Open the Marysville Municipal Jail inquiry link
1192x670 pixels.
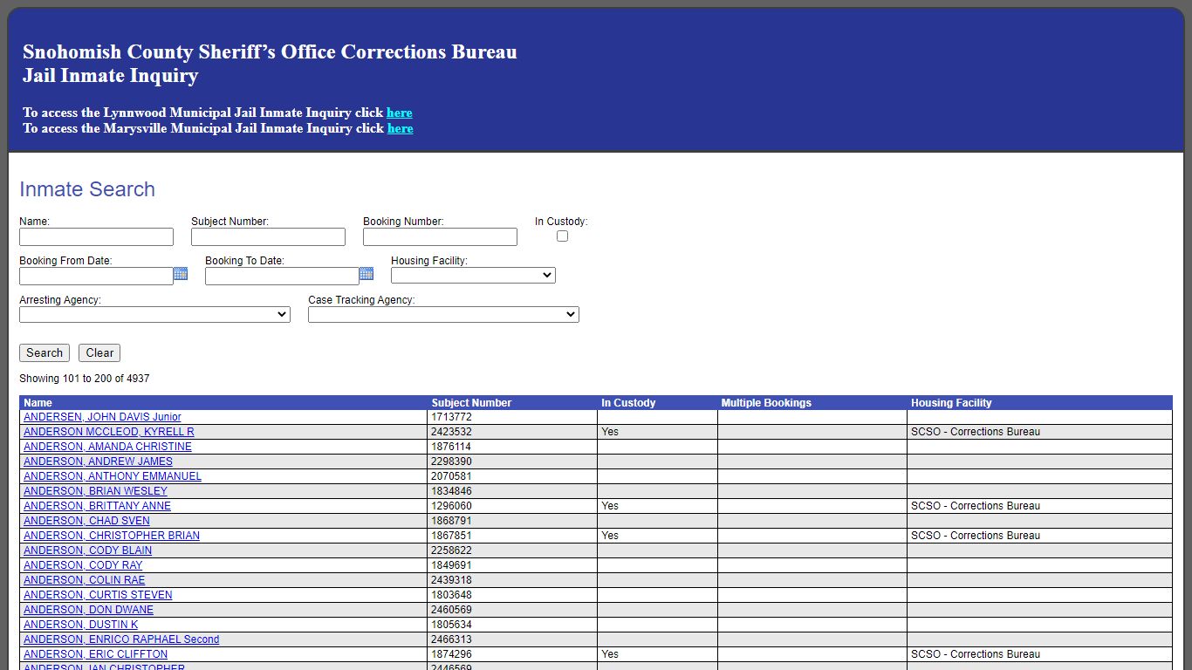pos(401,128)
